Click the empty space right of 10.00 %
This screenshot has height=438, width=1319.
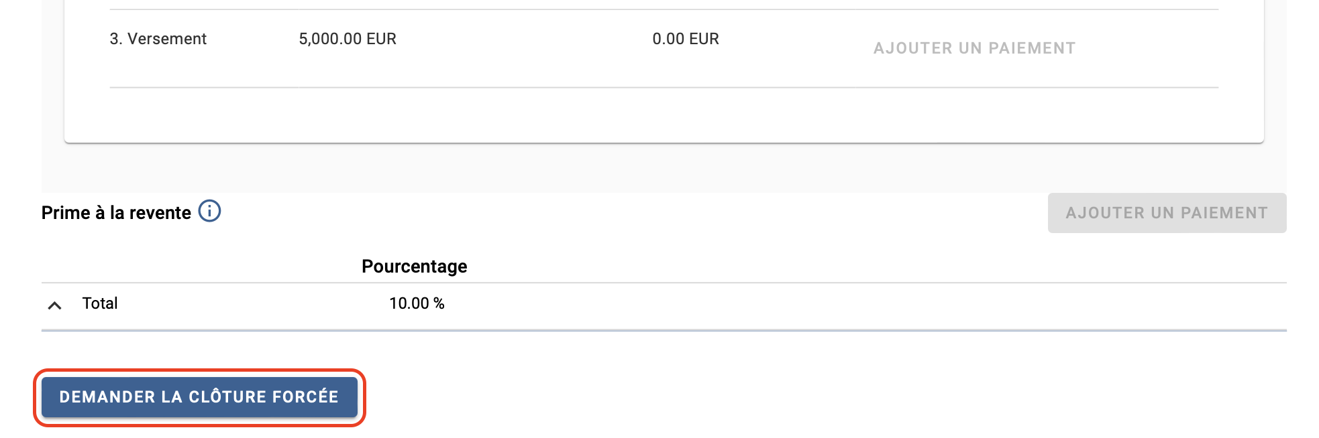pyautogui.click(x=865, y=303)
